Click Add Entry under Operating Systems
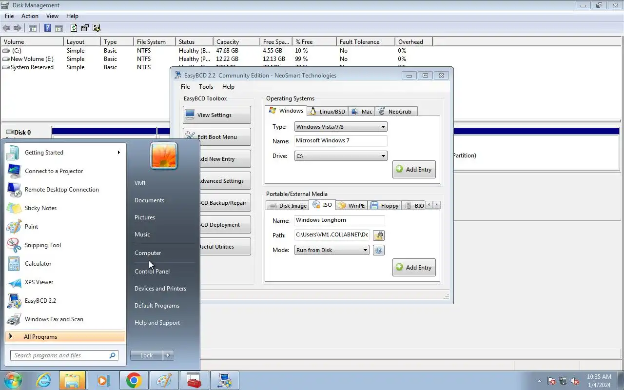Image resolution: width=624 pixels, height=390 pixels. (x=414, y=170)
